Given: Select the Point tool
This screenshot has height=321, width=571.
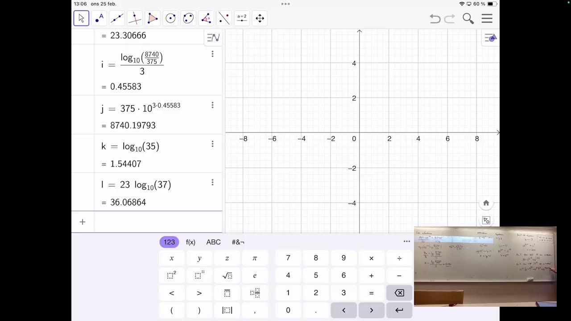Looking at the screenshot, I should 99,18.
